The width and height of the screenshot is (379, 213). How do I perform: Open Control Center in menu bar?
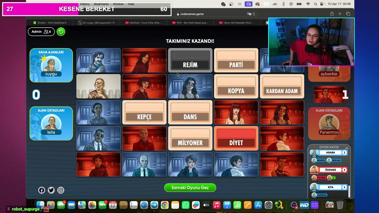pyautogui.click(x=322, y=4)
